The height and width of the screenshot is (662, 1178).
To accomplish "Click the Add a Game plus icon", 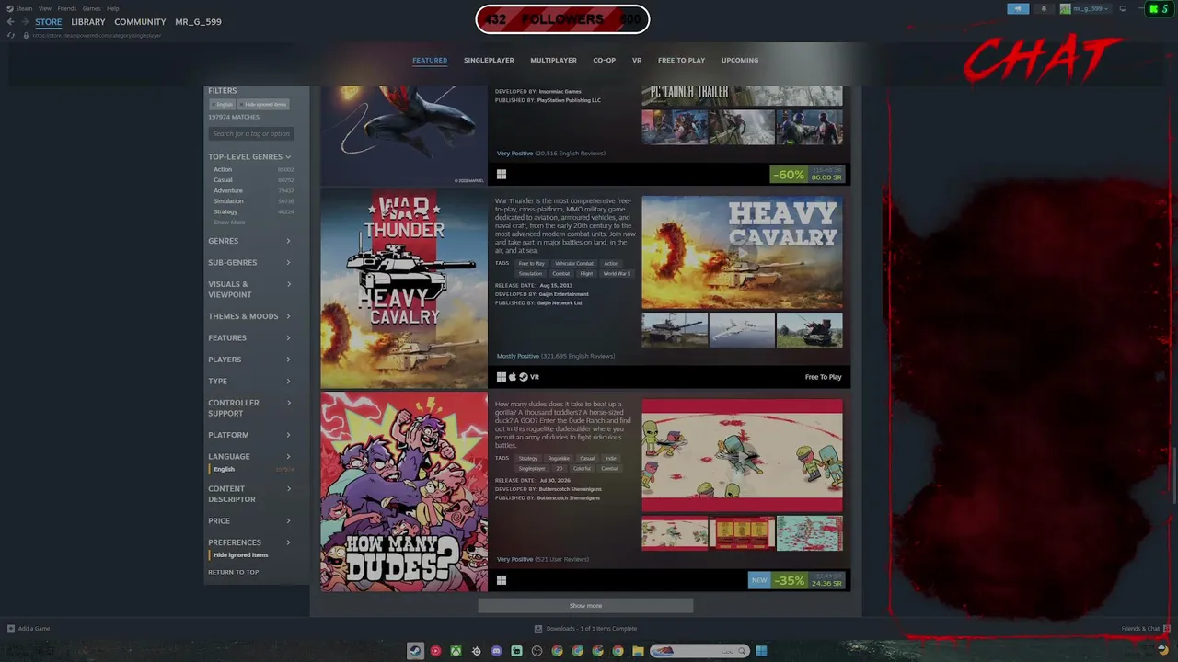I will click(x=11, y=629).
